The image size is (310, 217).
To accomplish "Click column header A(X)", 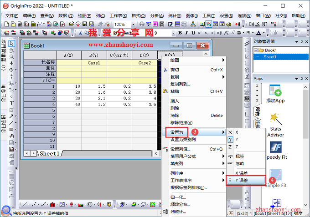I will [69, 55].
